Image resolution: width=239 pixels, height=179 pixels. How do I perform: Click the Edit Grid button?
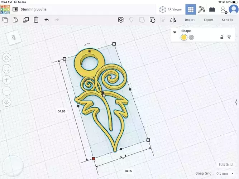point(225,165)
